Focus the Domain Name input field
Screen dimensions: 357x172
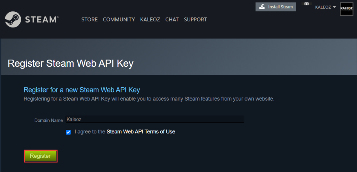(155, 120)
